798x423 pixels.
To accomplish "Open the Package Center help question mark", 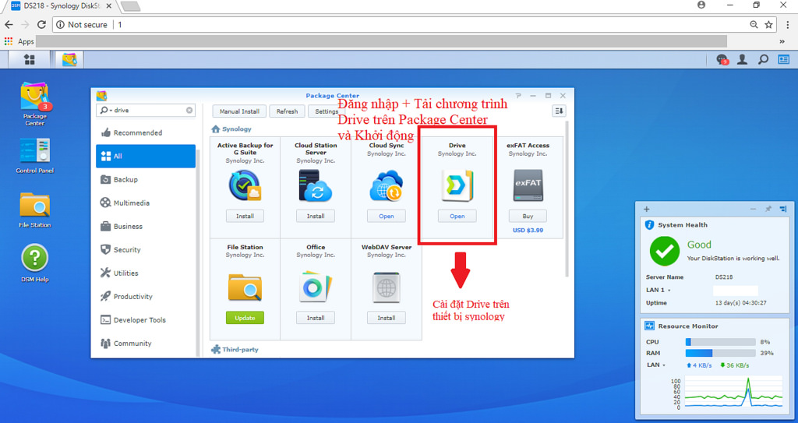I will (518, 95).
